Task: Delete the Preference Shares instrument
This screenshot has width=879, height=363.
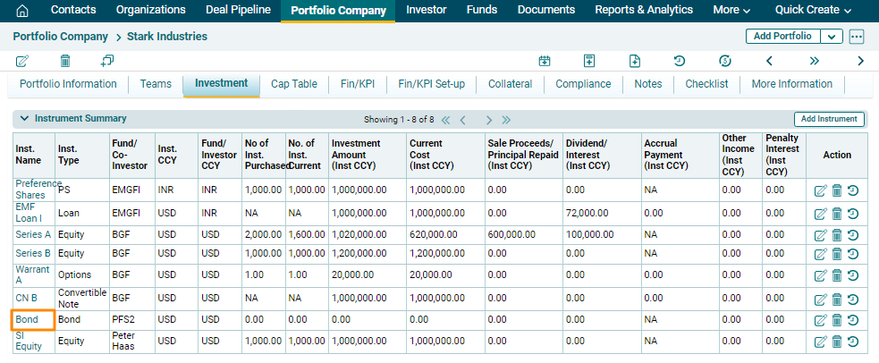Action: coord(837,190)
